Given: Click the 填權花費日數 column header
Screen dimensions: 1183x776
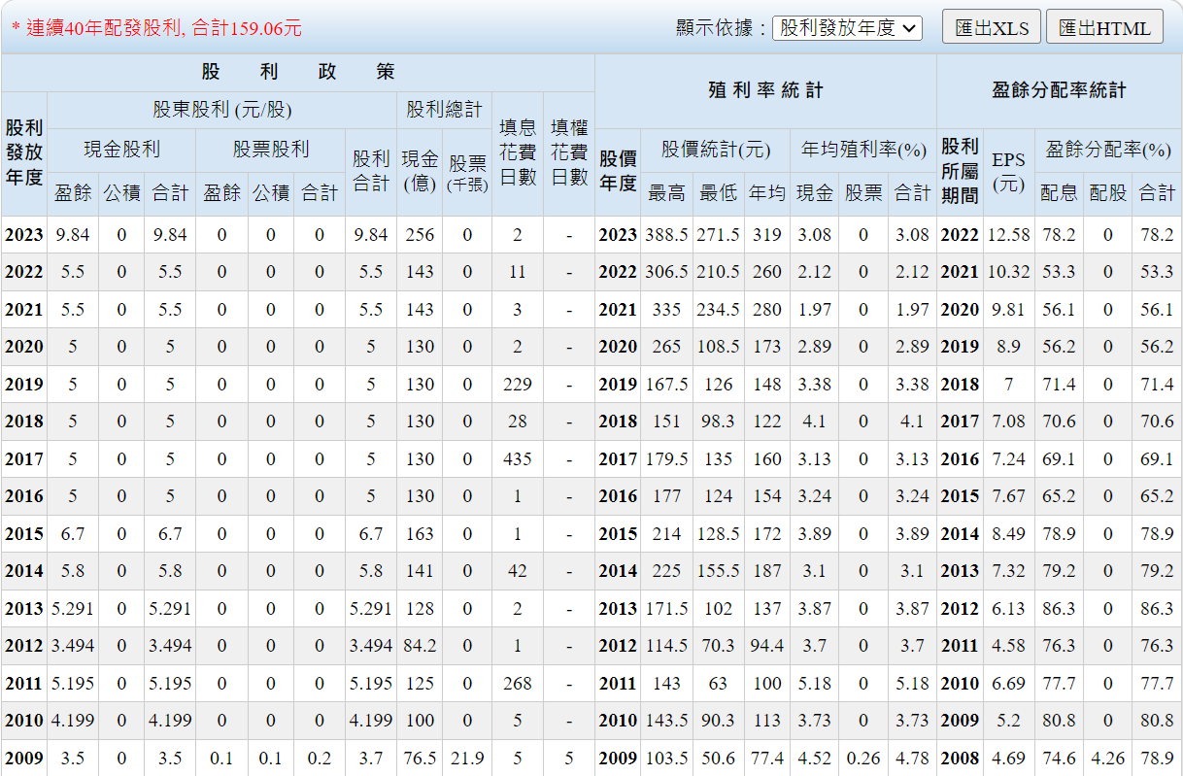Looking at the screenshot, I should pyautogui.click(x=568, y=152).
